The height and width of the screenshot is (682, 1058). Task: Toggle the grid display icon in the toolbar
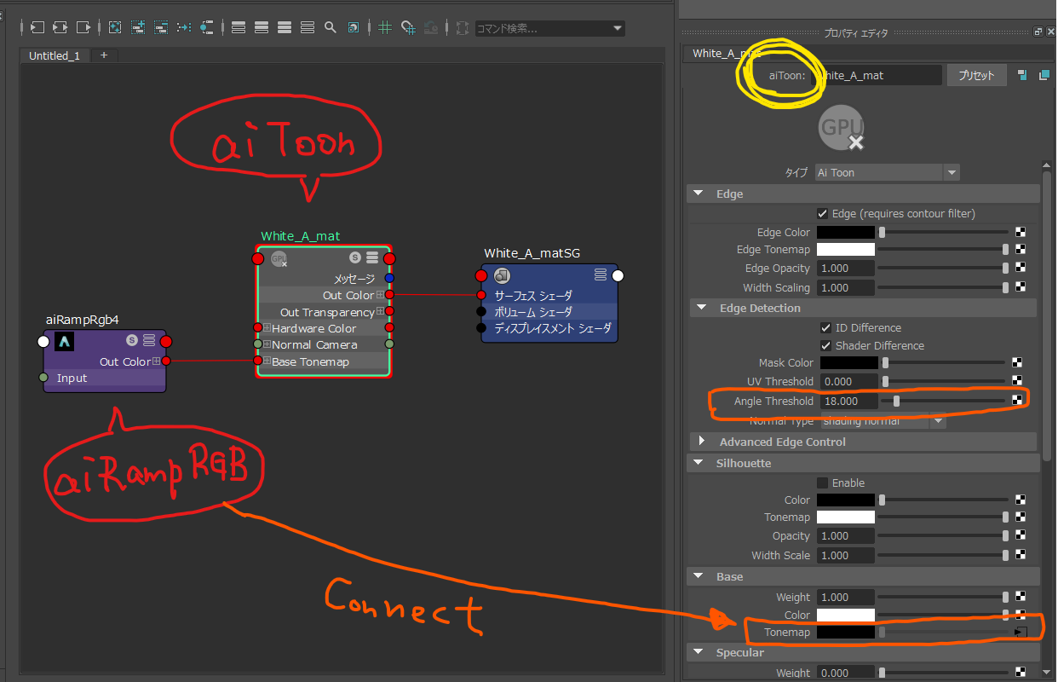click(384, 28)
